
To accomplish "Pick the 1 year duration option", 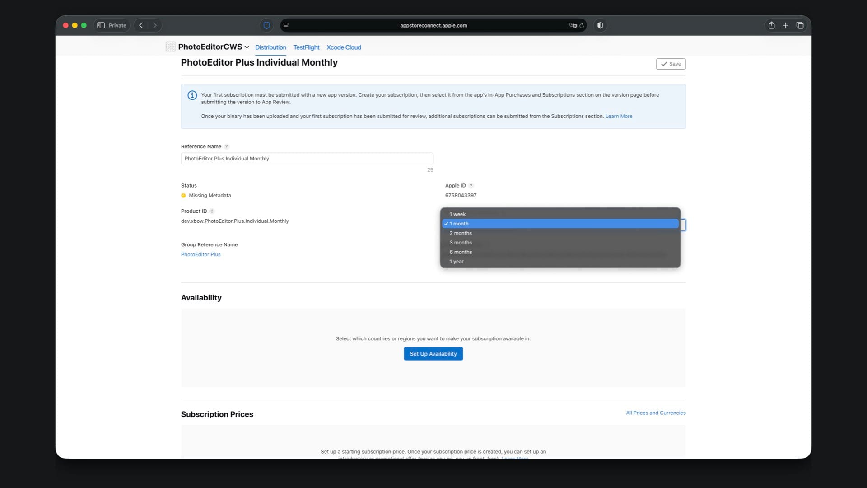I will point(457,262).
